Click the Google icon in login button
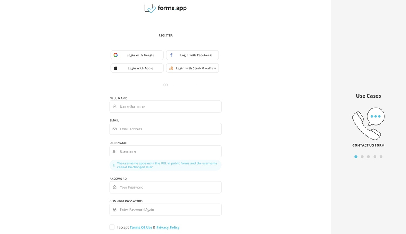The width and height of the screenshot is (406, 234). click(x=116, y=55)
